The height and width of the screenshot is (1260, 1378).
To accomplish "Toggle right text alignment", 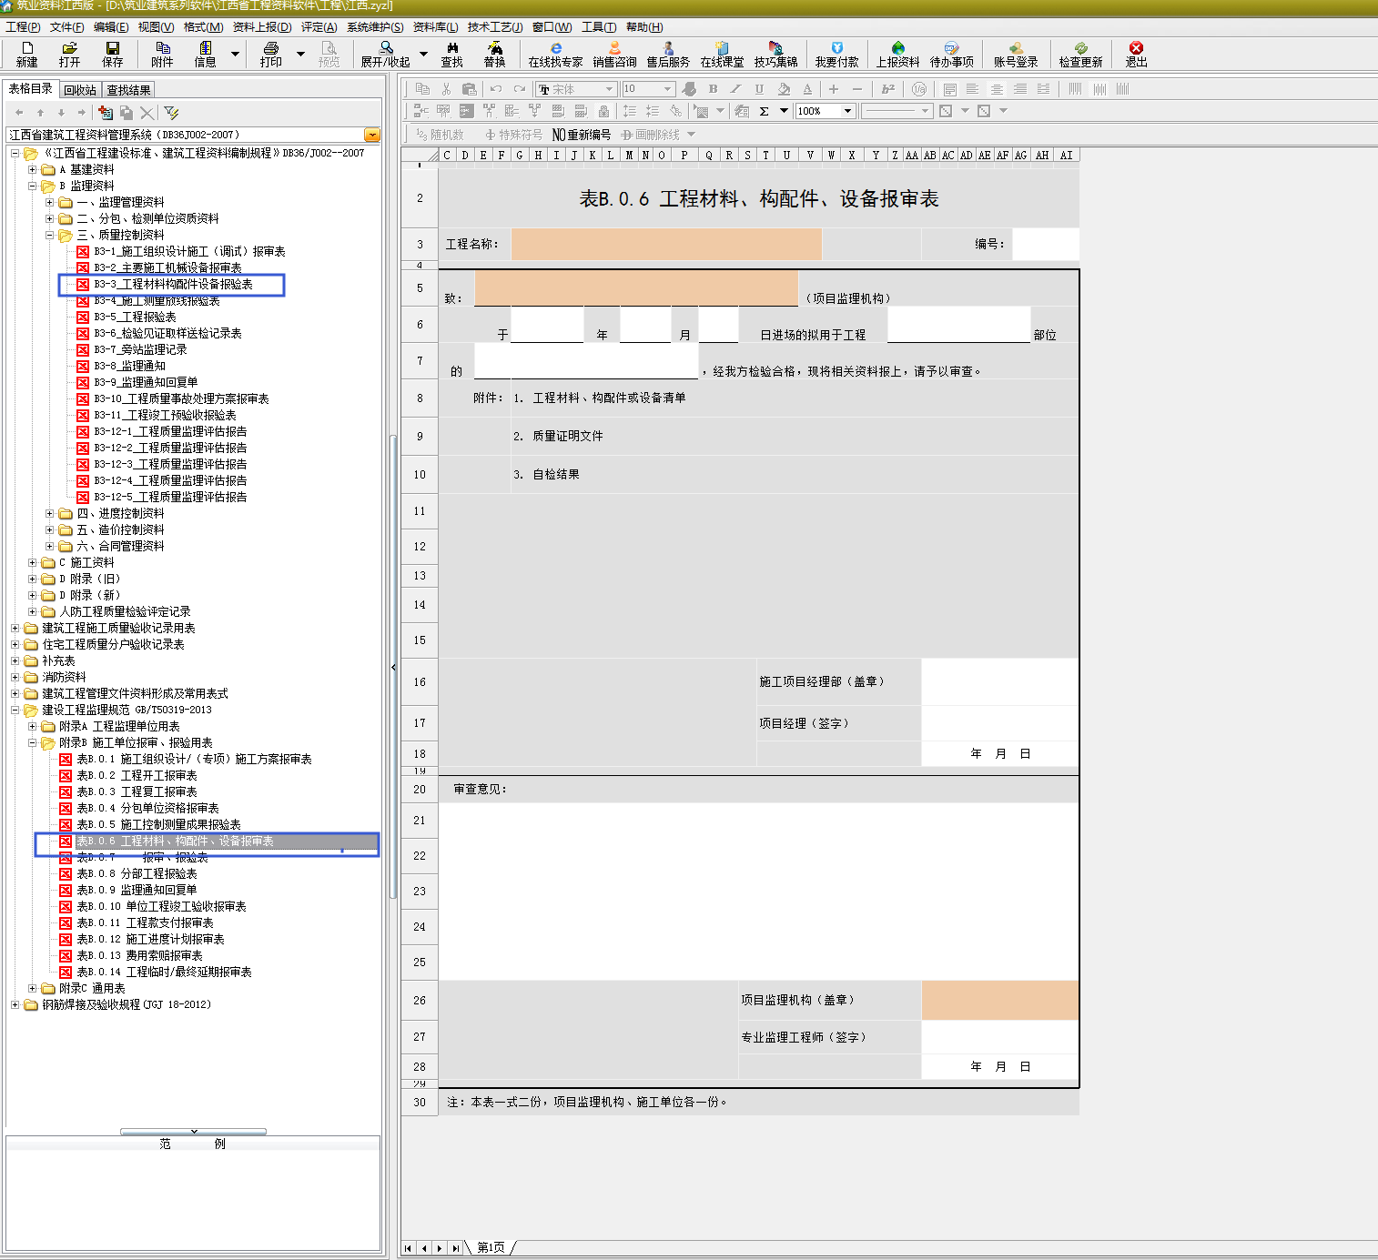I will click(x=1020, y=89).
